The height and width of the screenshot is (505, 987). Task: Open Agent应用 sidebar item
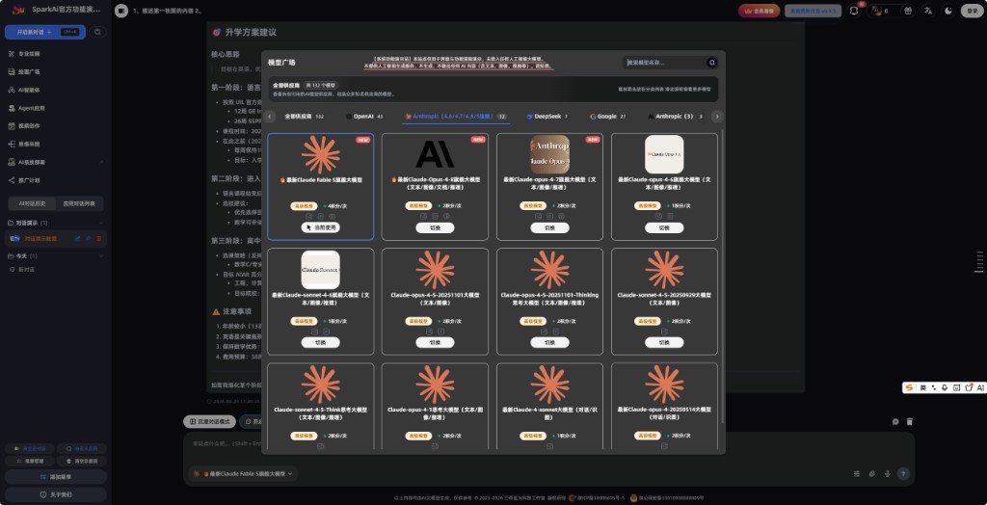55,108
